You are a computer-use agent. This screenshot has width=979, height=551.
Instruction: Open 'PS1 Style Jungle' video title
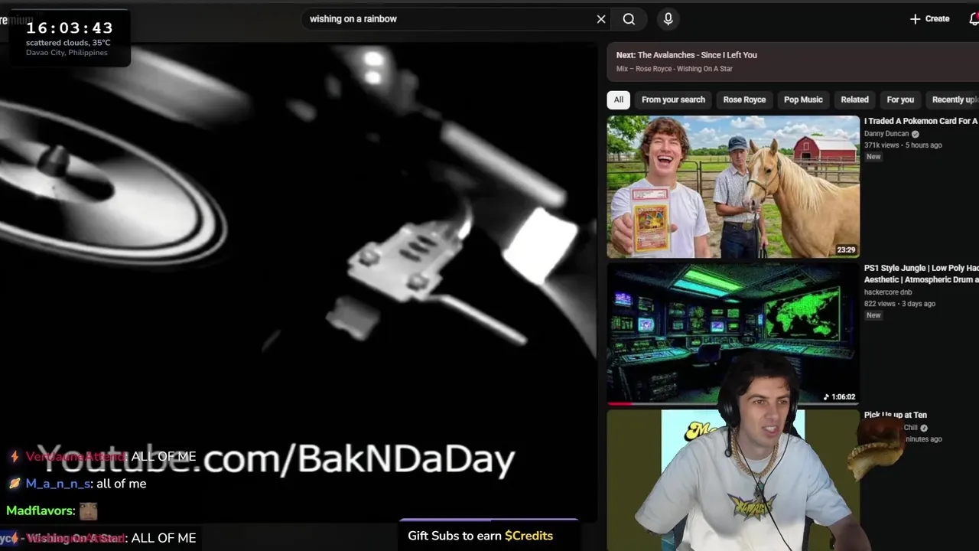[x=921, y=274]
